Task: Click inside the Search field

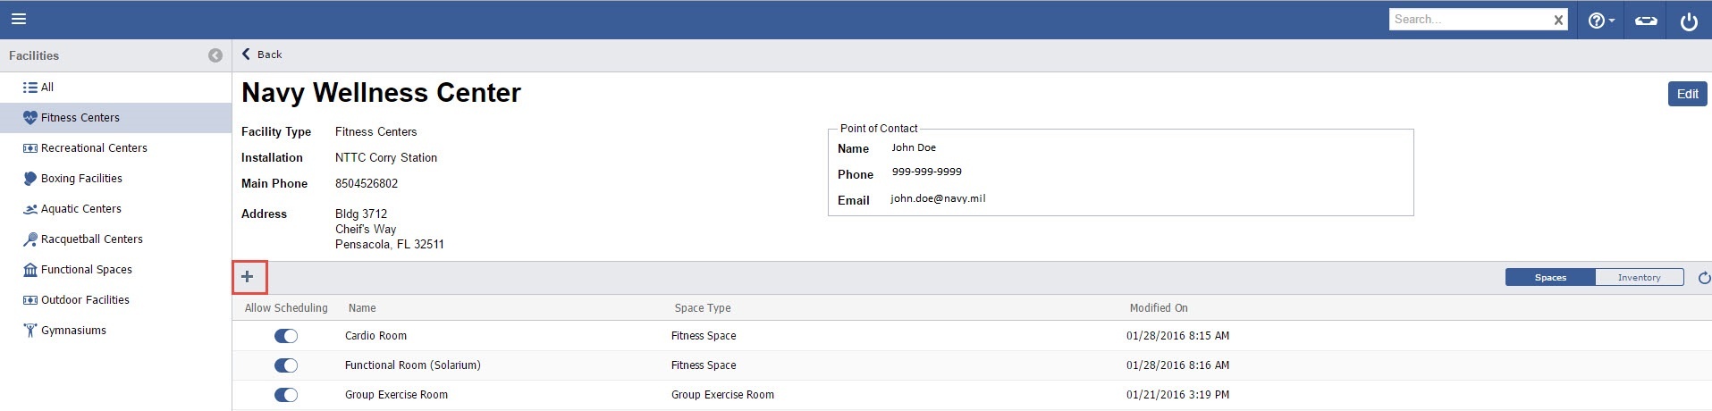Action: (x=1466, y=20)
